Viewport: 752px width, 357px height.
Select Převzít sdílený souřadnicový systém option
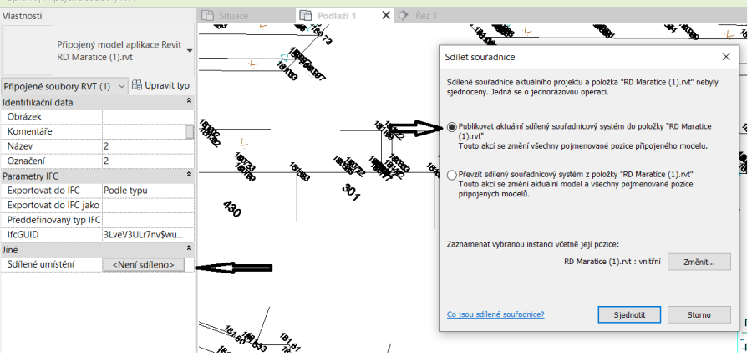tap(452, 174)
